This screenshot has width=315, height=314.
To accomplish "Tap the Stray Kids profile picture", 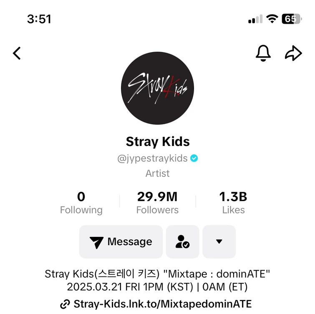I will pos(157,88).
